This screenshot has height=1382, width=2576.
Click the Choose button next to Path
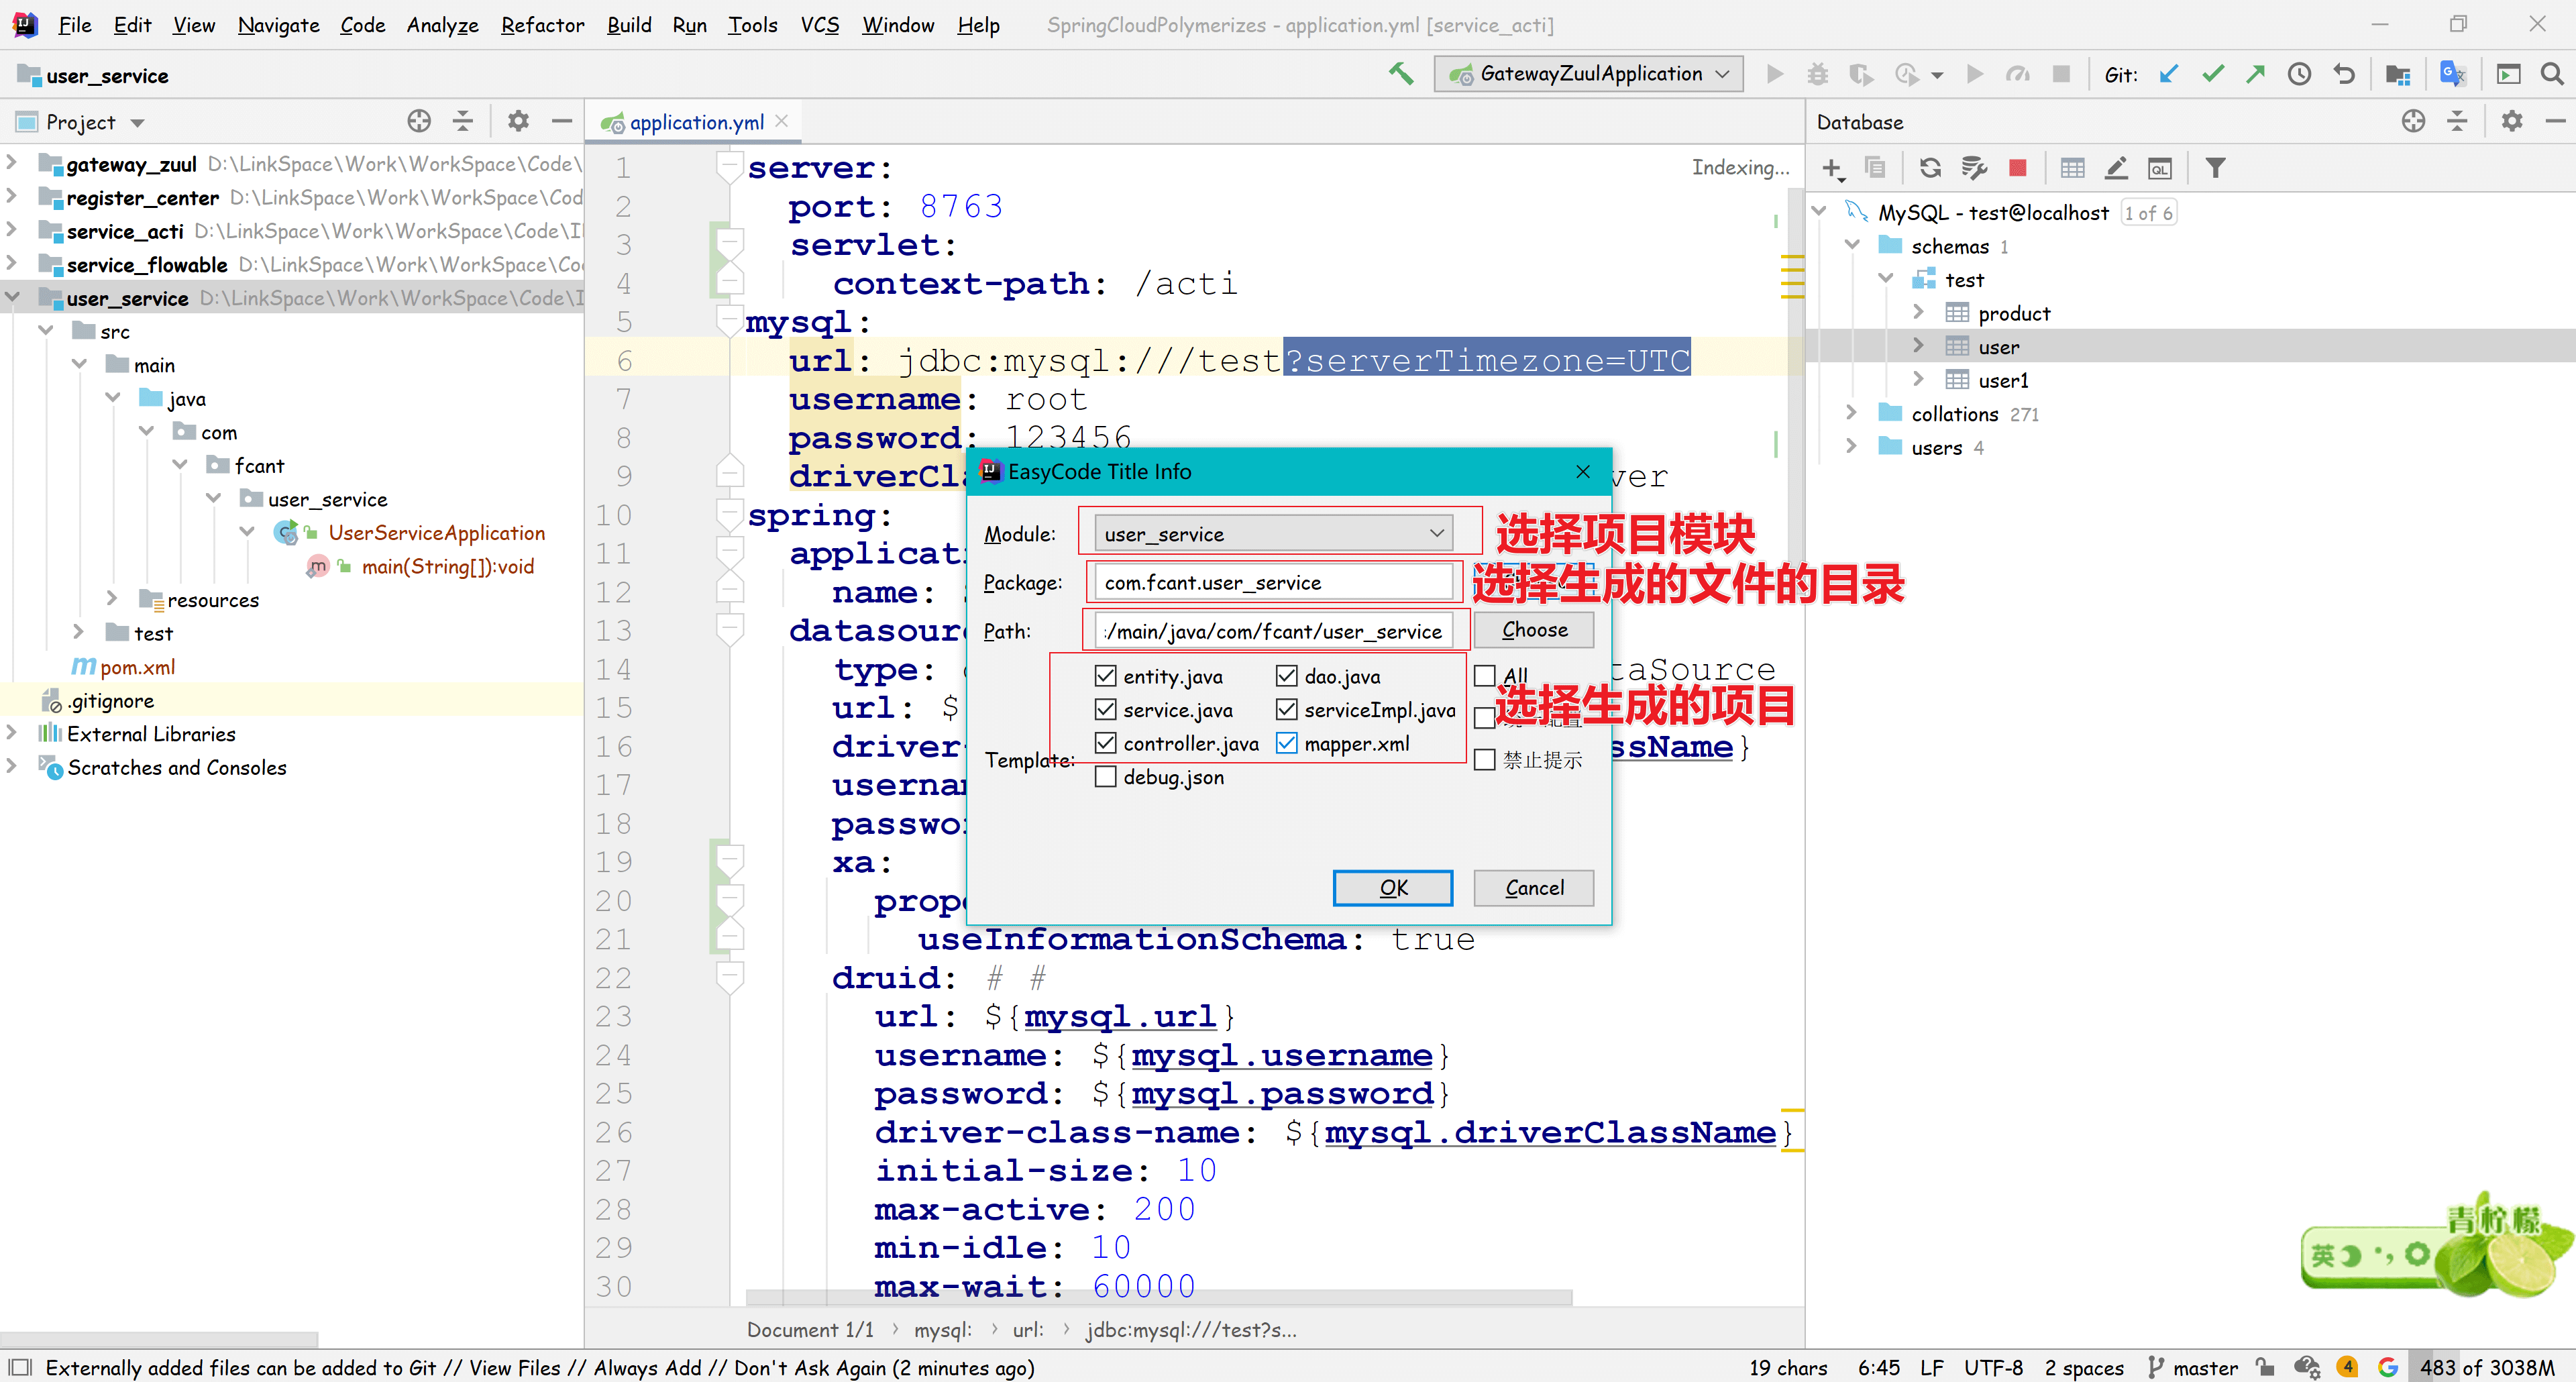point(1533,630)
